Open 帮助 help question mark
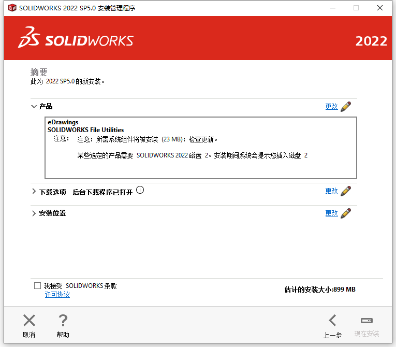396x347 pixels. pos(63,321)
